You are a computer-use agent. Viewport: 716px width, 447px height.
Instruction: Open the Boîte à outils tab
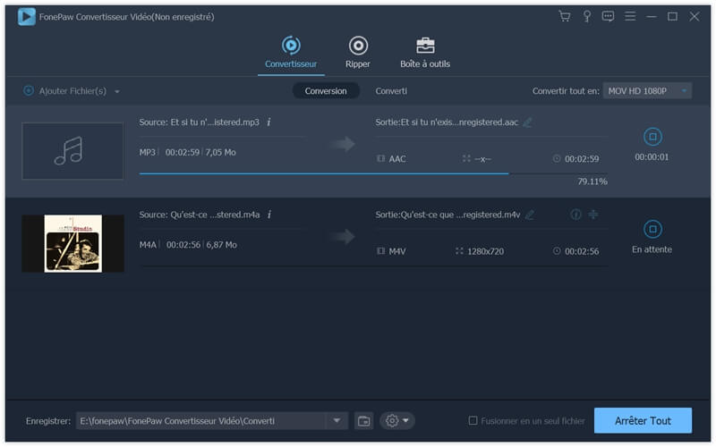point(425,53)
